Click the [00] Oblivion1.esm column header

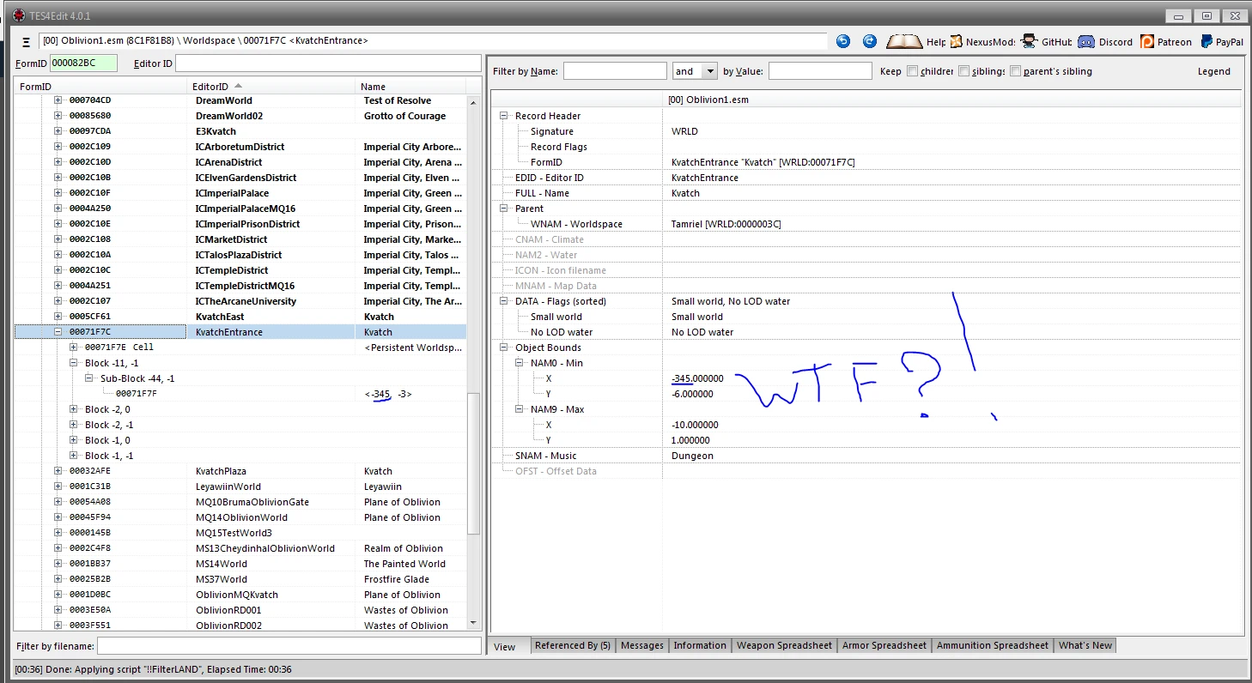(x=951, y=100)
